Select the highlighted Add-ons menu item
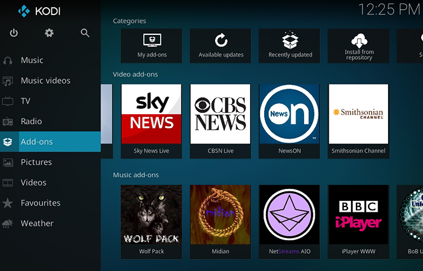Viewport: 423px width, 271px height. pos(50,142)
